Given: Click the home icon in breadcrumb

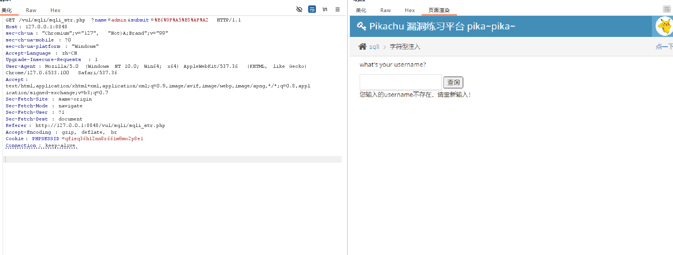Looking at the screenshot, I should click(x=362, y=46).
